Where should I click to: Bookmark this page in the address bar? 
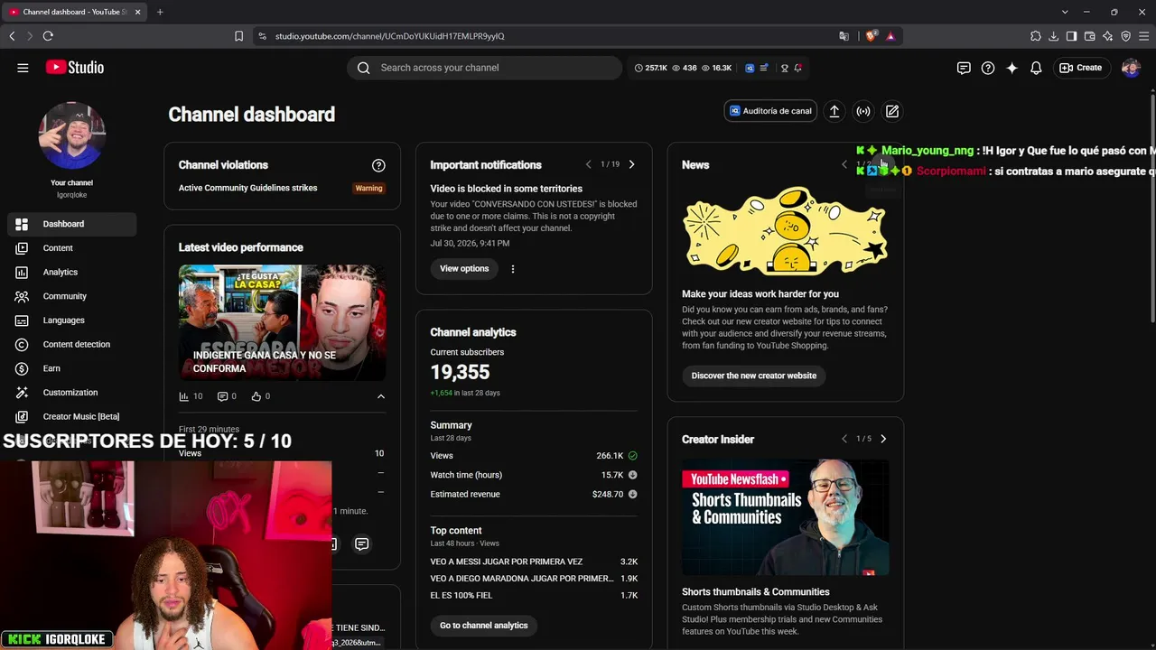(x=238, y=36)
